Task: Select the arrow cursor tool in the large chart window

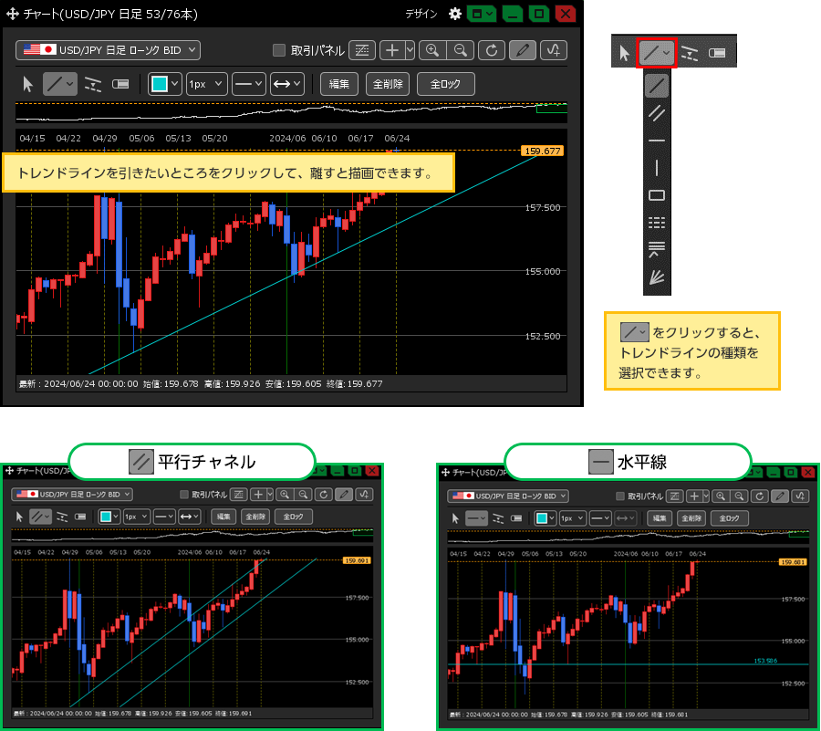Action: (27, 84)
